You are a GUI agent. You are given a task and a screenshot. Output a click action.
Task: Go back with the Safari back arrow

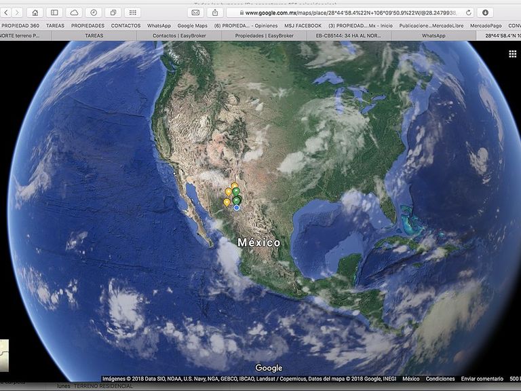6,13
